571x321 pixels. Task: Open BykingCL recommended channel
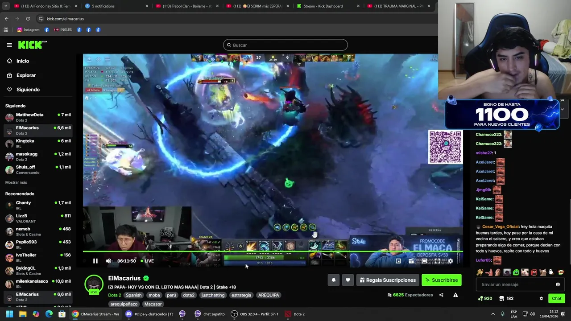pos(37,271)
